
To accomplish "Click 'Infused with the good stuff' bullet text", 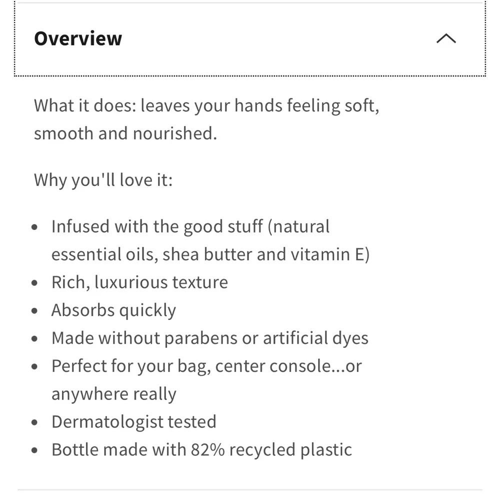I will click(x=157, y=226).
